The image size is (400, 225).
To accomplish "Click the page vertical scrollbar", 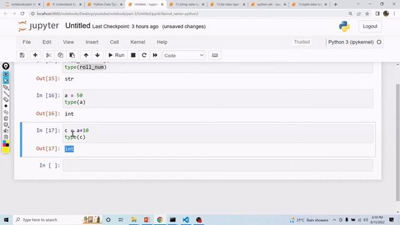I will tap(397, 142).
